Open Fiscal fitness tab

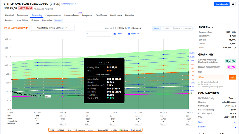101,16
